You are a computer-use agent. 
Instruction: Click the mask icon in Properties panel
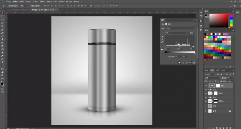pos(166,24)
